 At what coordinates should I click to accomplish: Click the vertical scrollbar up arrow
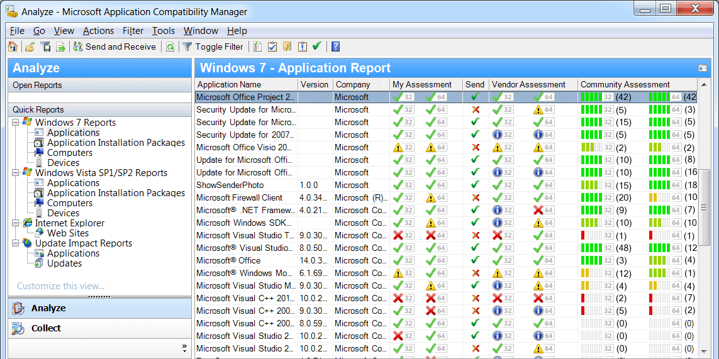pyautogui.click(x=703, y=84)
